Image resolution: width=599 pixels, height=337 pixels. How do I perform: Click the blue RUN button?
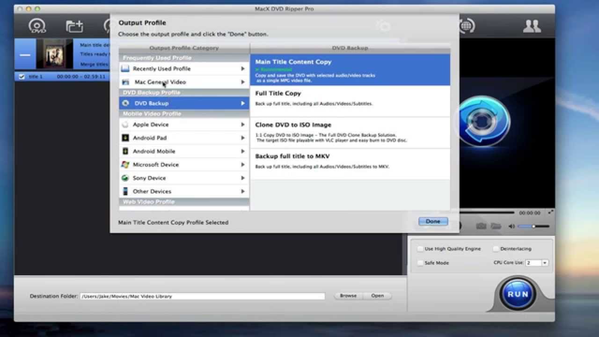coord(518,294)
